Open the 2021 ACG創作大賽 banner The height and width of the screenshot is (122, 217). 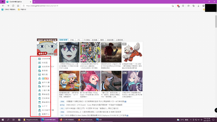point(47,47)
